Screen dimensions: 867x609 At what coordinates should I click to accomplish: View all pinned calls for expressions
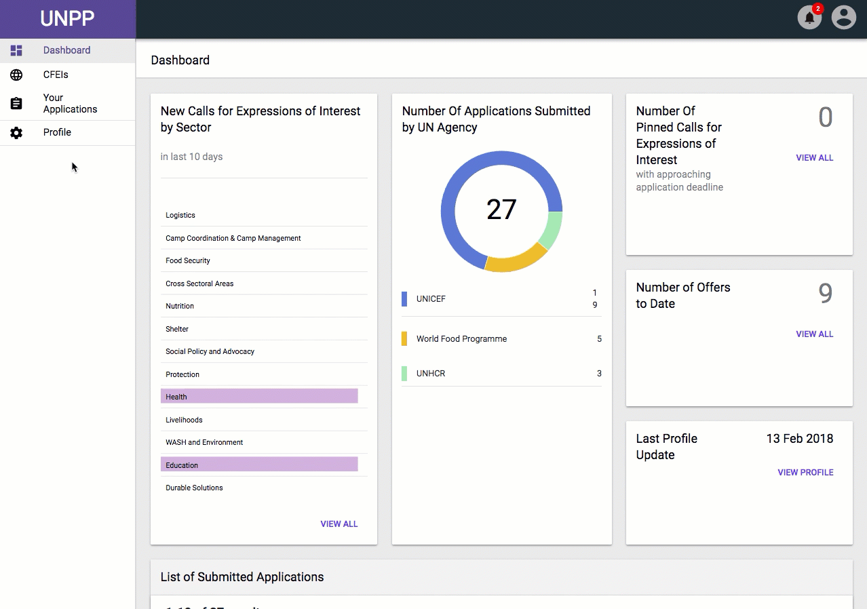pos(814,157)
